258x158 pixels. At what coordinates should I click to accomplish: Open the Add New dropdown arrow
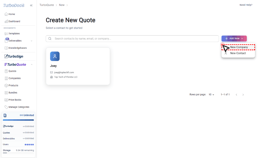(x=242, y=38)
